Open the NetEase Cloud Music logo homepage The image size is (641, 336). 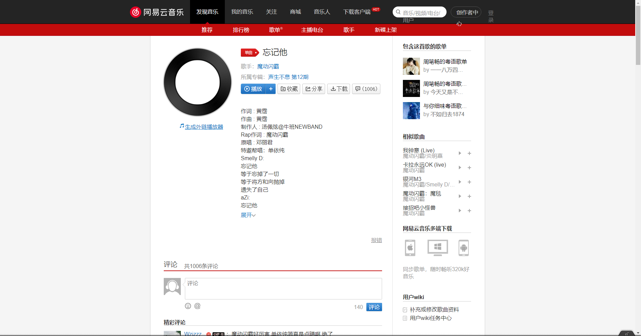[x=157, y=12]
